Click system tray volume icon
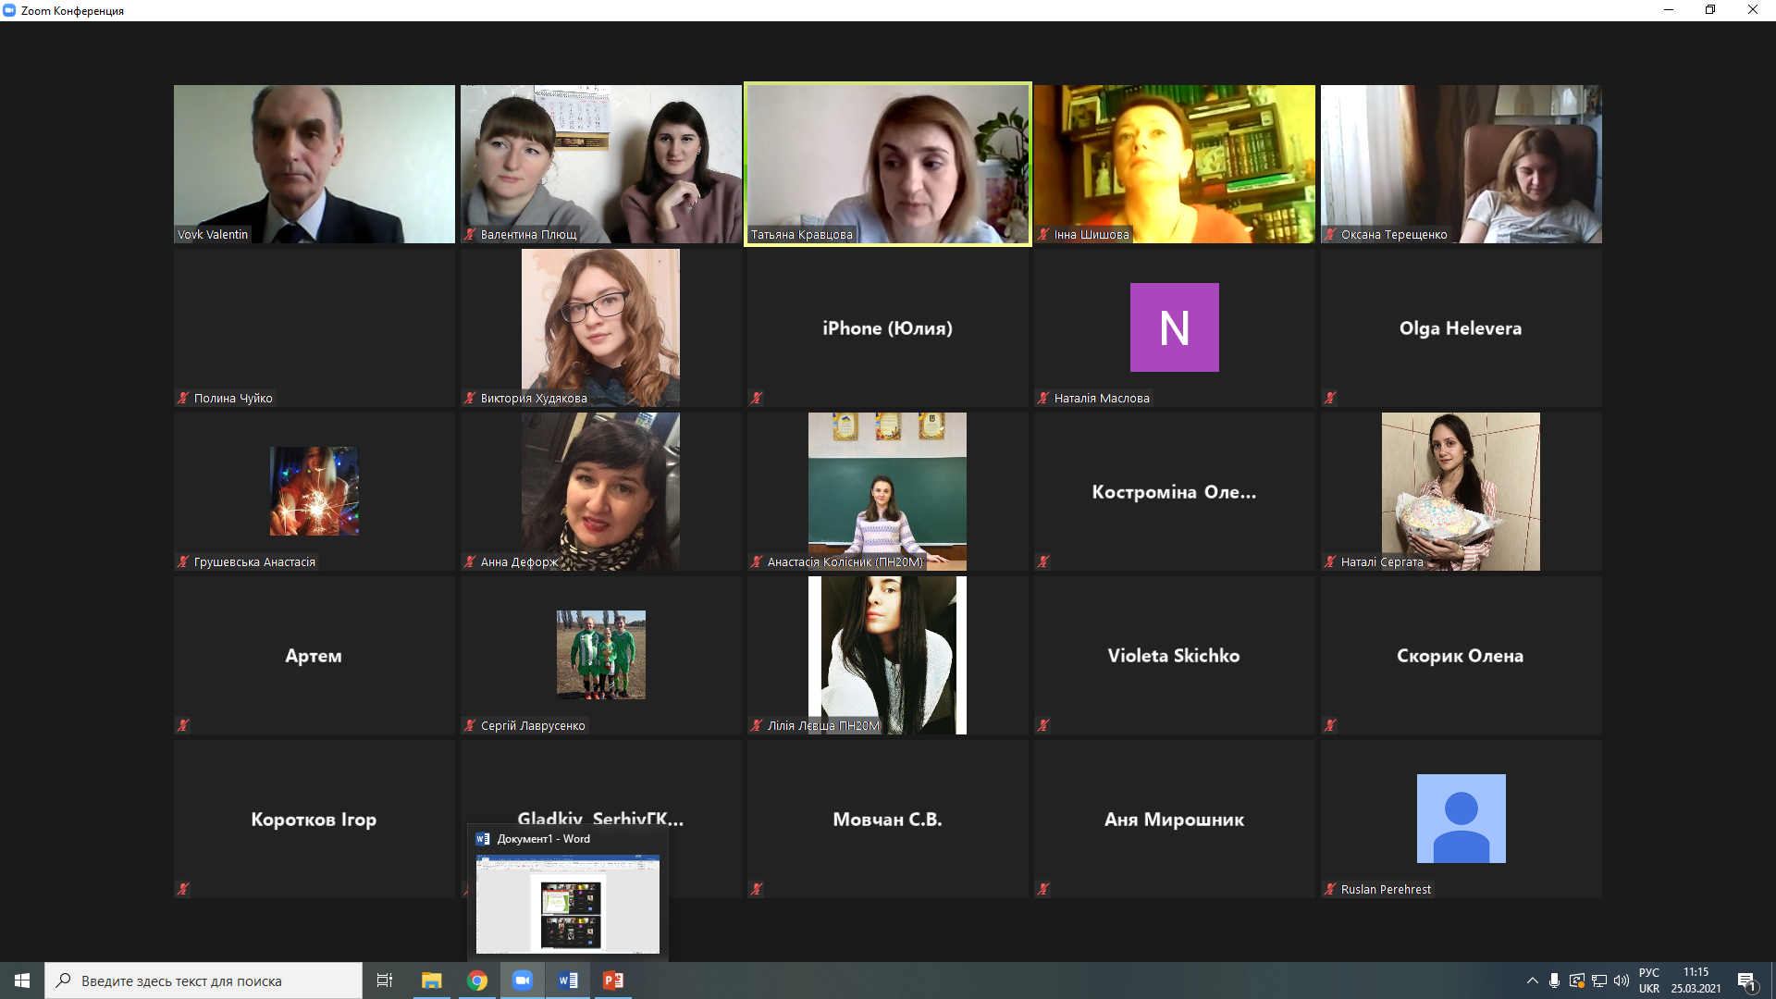This screenshot has height=999, width=1776. [x=1622, y=980]
